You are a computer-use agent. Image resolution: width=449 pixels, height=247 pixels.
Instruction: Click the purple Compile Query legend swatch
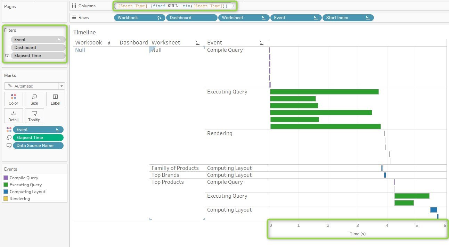tap(6, 178)
